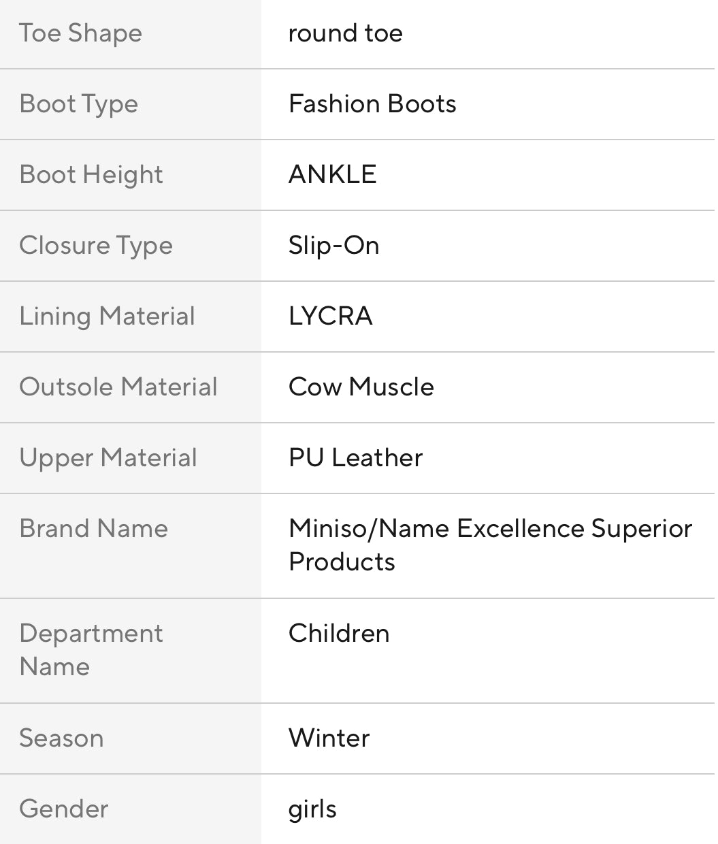Click the Toe Shape label
Viewport: 718px width, 844px height.
point(80,33)
